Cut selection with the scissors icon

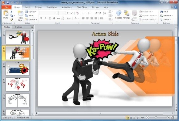pyautogui.click(x=11, y=12)
